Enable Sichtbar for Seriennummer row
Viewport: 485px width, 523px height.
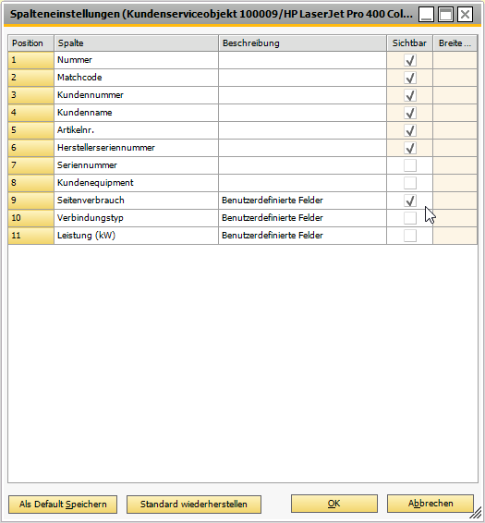click(410, 165)
